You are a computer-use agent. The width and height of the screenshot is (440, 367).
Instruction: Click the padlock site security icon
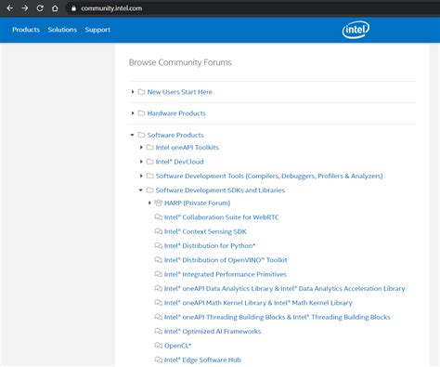coord(73,8)
